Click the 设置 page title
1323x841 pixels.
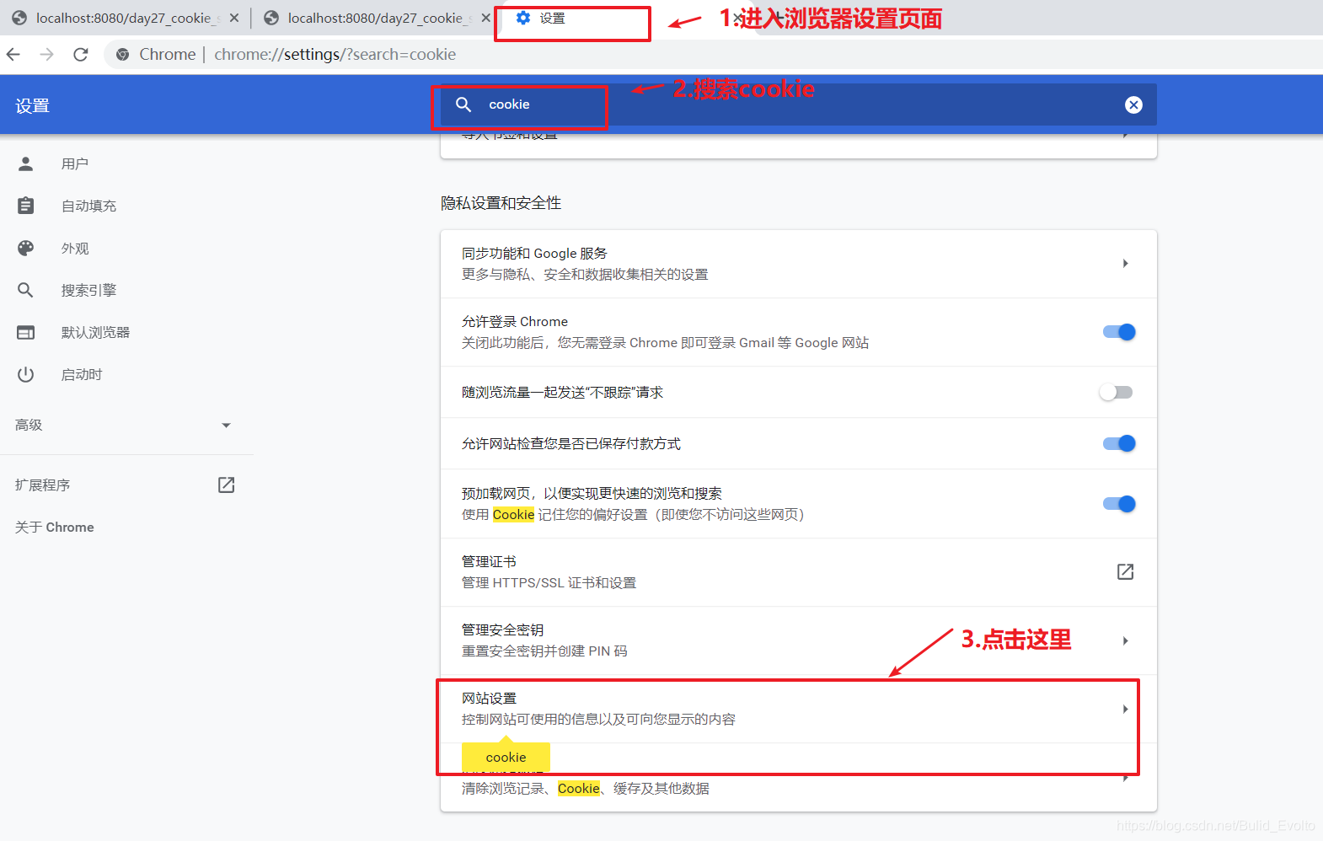tap(32, 105)
